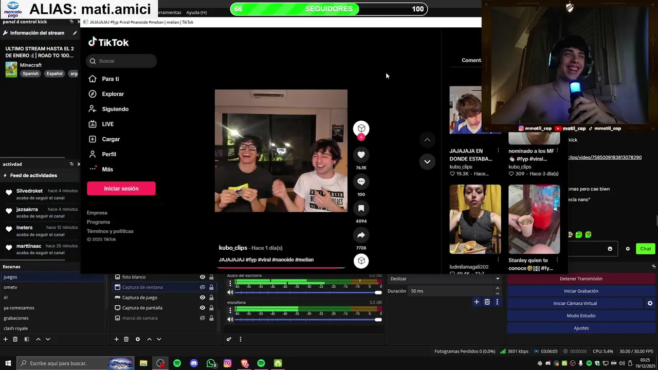Open the Deslizar transition dropdown
Image resolution: width=658 pixels, height=370 pixels.
click(445, 279)
